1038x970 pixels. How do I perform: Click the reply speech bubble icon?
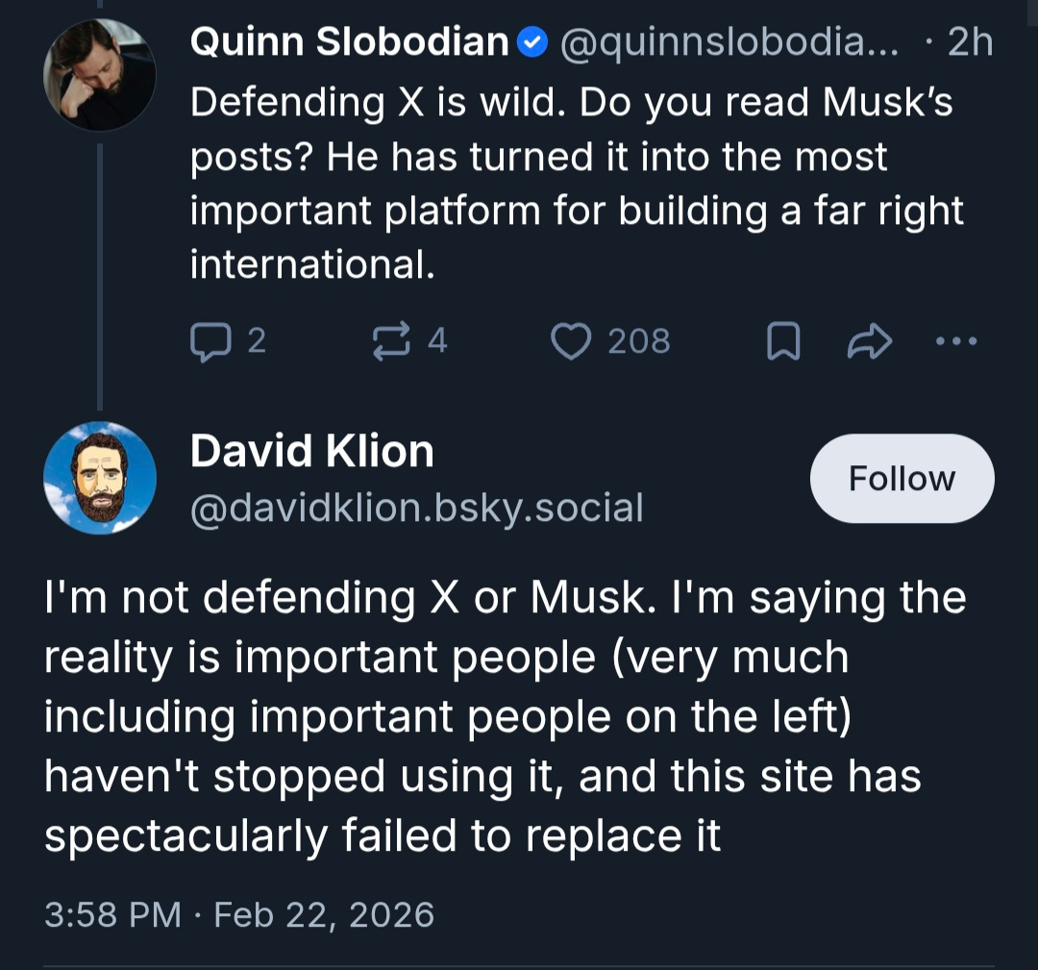[209, 341]
